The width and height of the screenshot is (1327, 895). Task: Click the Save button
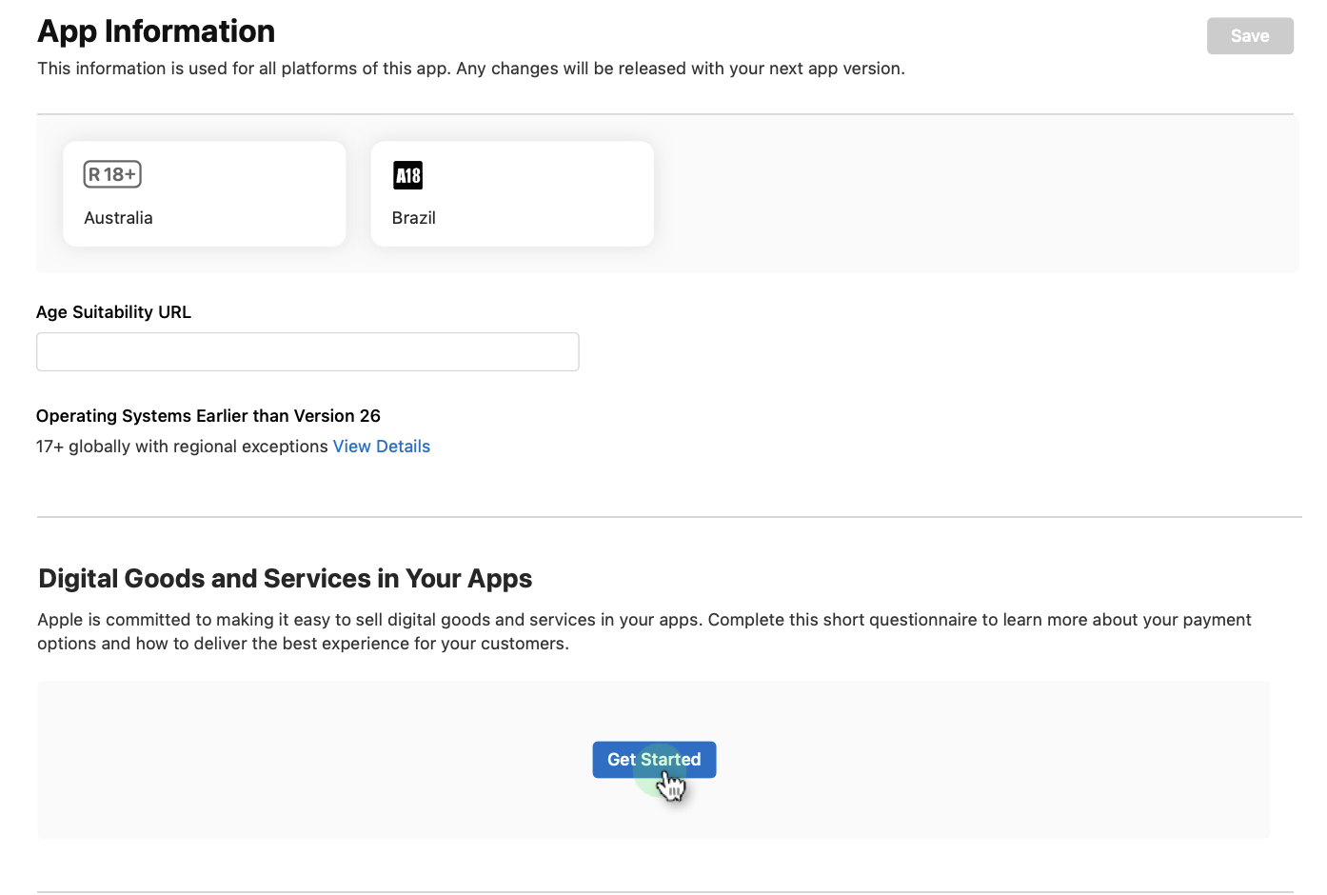pyautogui.click(x=1250, y=36)
